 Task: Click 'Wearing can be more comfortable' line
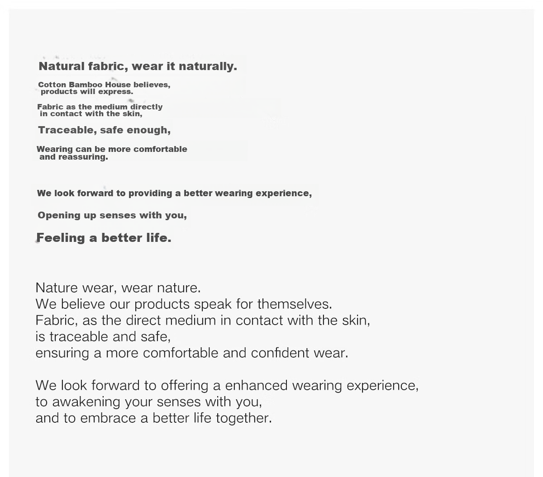click(x=112, y=149)
